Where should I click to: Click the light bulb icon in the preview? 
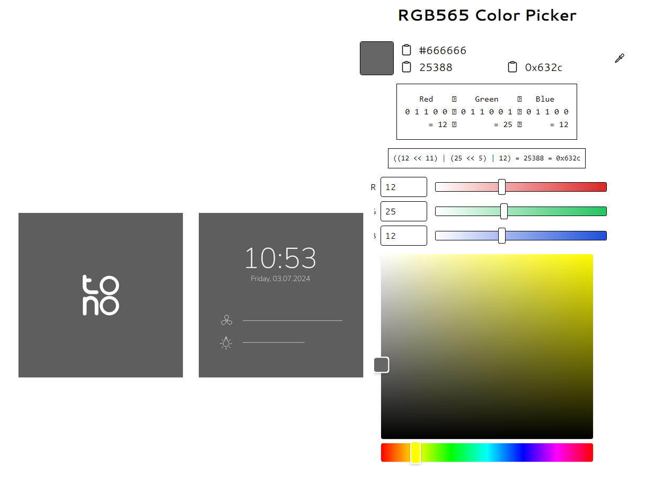point(226,343)
